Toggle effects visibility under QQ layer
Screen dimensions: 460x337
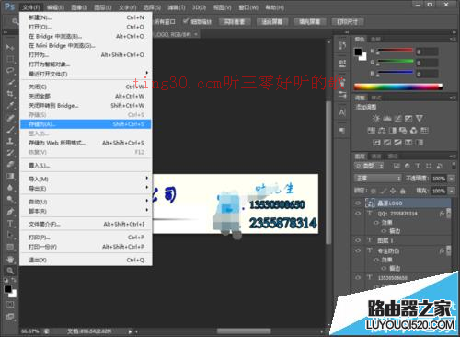coord(376,222)
